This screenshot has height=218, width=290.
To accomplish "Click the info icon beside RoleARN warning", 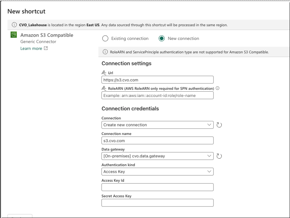I will pyautogui.click(x=105, y=52).
